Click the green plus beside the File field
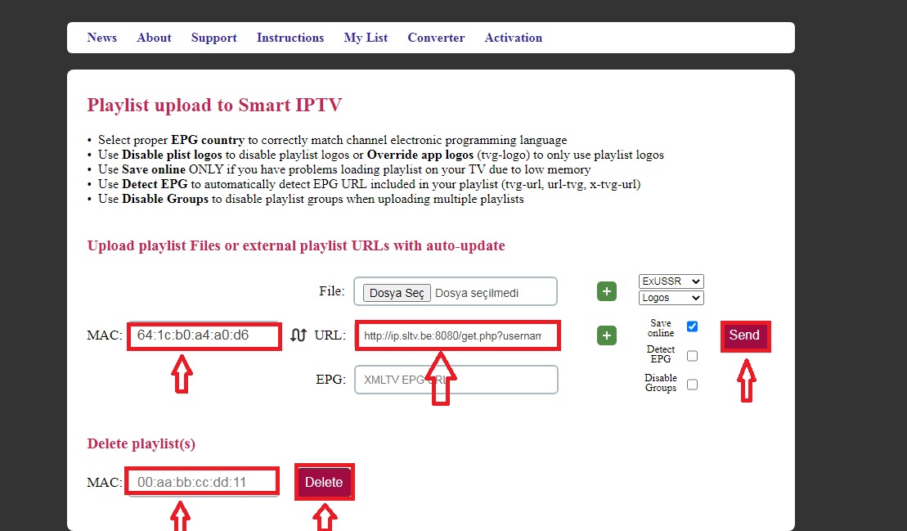Screen dimensions: 907x531 [606, 291]
